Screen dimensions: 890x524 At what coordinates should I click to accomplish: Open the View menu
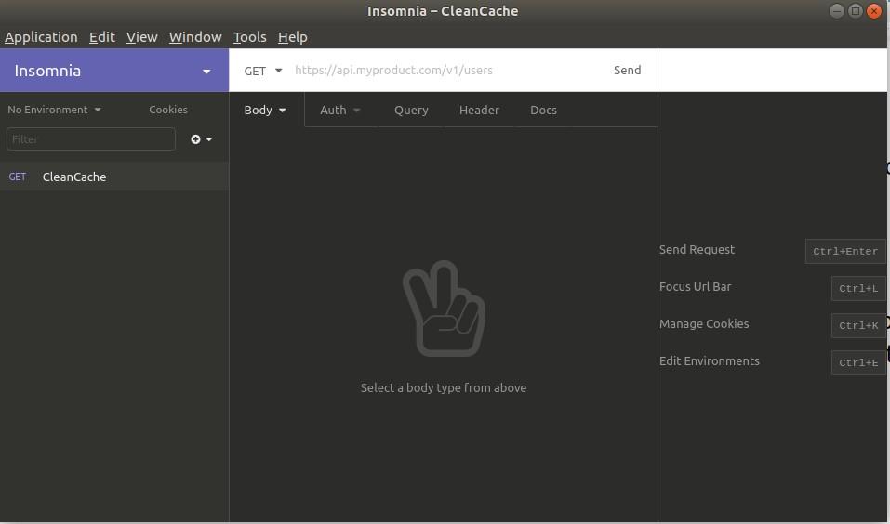(x=141, y=37)
